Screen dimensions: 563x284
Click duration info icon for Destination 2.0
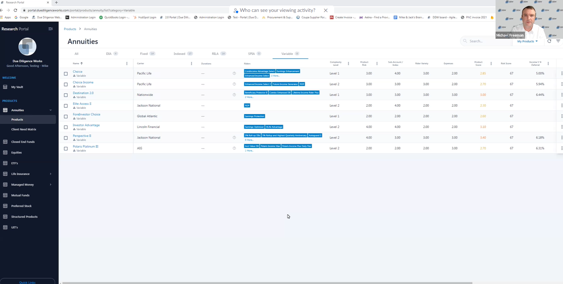coord(234,95)
